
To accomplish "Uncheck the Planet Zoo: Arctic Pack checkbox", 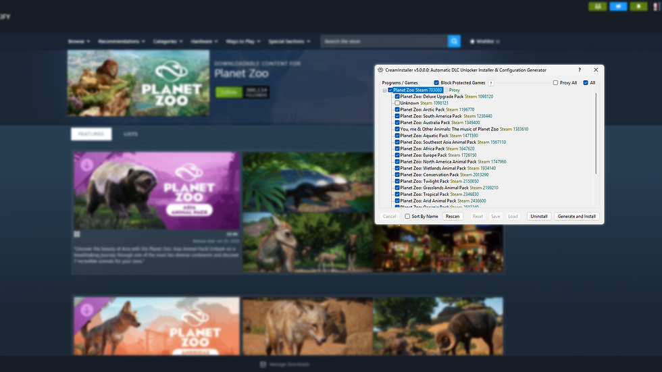I will tap(397, 109).
